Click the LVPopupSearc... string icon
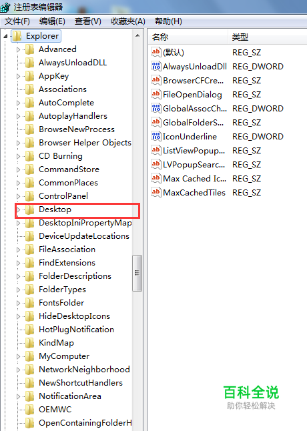 (x=156, y=164)
